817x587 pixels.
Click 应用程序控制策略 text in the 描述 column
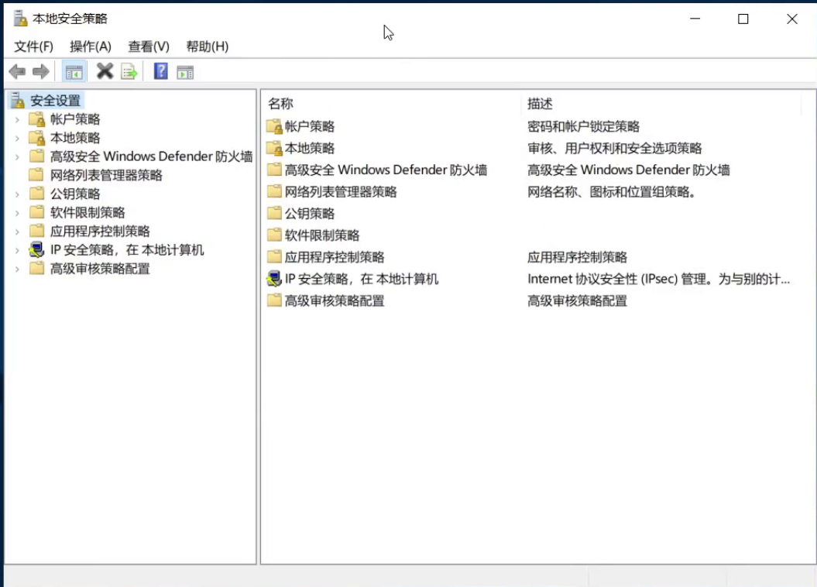click(577, 257)
